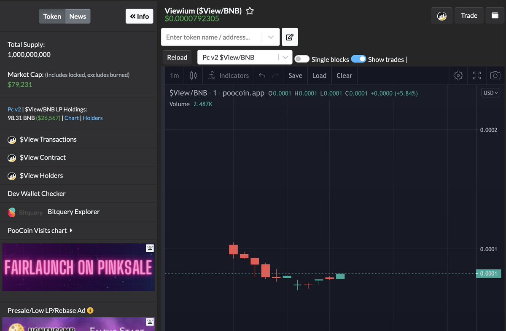Screen dimensions: 506x331
Task: Open the $View Holders link
Action: 41,176
